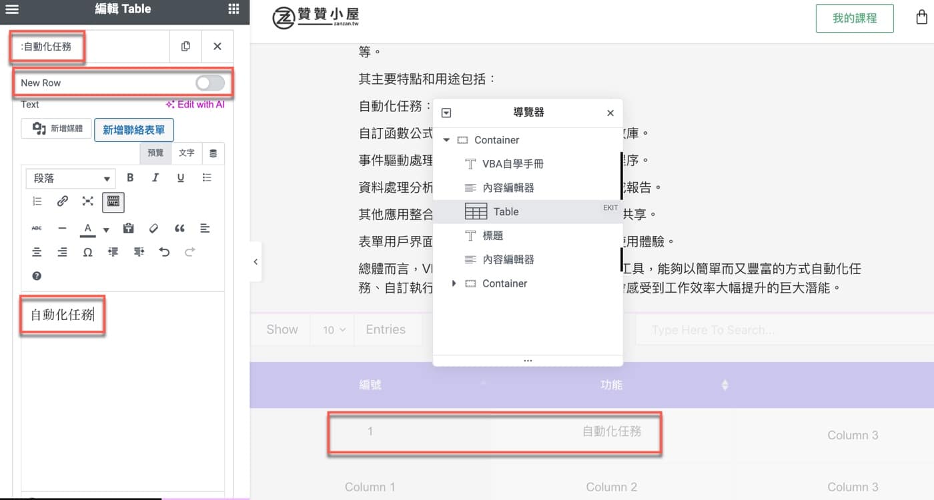The height and width of the screenshot is (500, 934).
Task: Click the Column 2 table cell
Action: (612, 487)
